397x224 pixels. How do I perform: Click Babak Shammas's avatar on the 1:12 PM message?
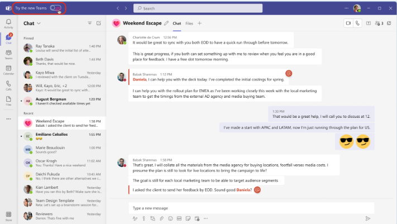(122, 77)
